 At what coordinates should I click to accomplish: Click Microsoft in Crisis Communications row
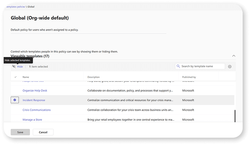(x=188, y=110)
